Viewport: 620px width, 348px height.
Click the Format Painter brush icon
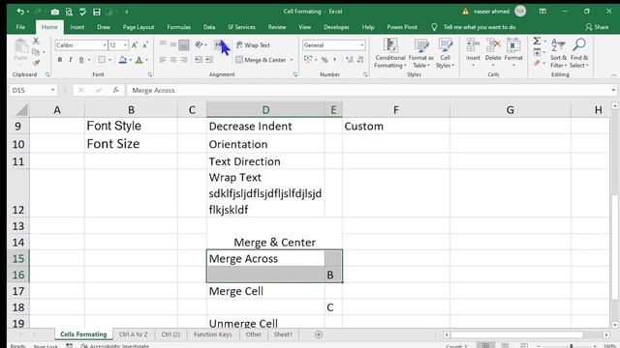36,62
